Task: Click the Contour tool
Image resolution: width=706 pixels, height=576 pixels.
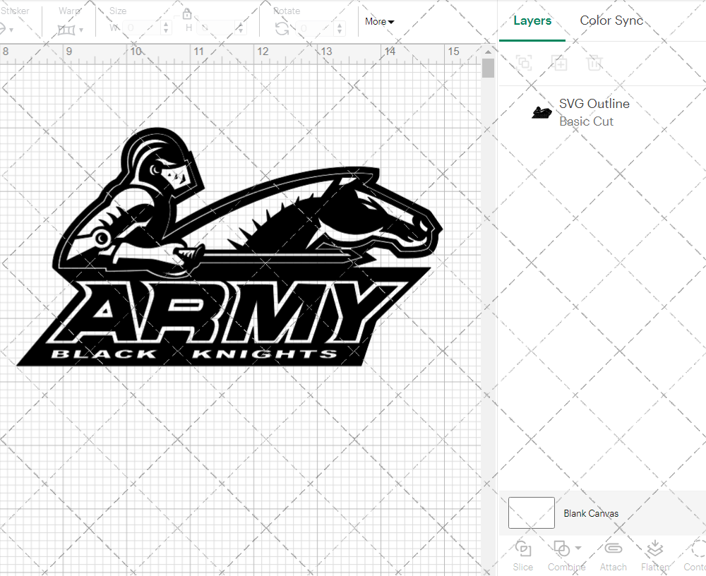Action: tap(696, 555)
